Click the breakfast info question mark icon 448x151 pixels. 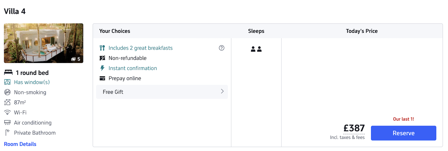pos(221,48)
